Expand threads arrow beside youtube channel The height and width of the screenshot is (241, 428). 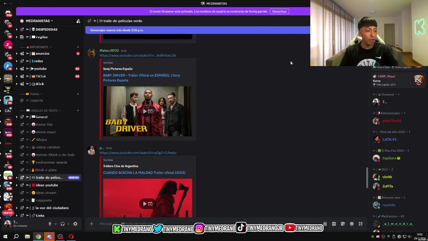tap(16, 69)
